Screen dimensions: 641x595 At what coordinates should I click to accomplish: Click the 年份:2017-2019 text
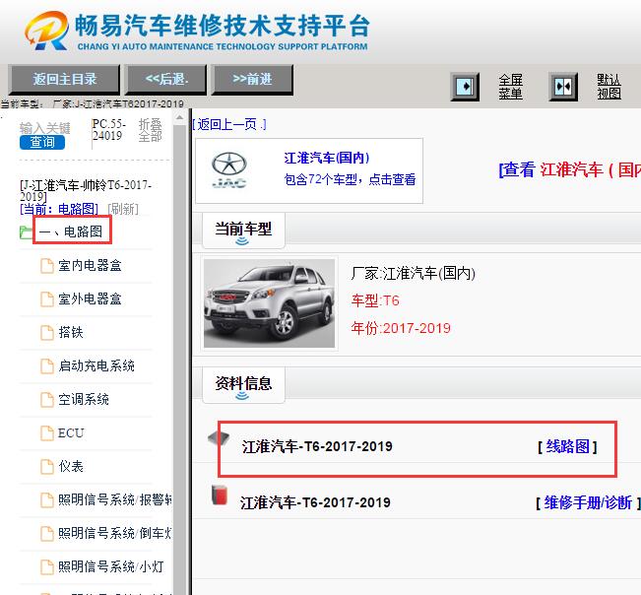pyautogui.click(x=401, y=328)
